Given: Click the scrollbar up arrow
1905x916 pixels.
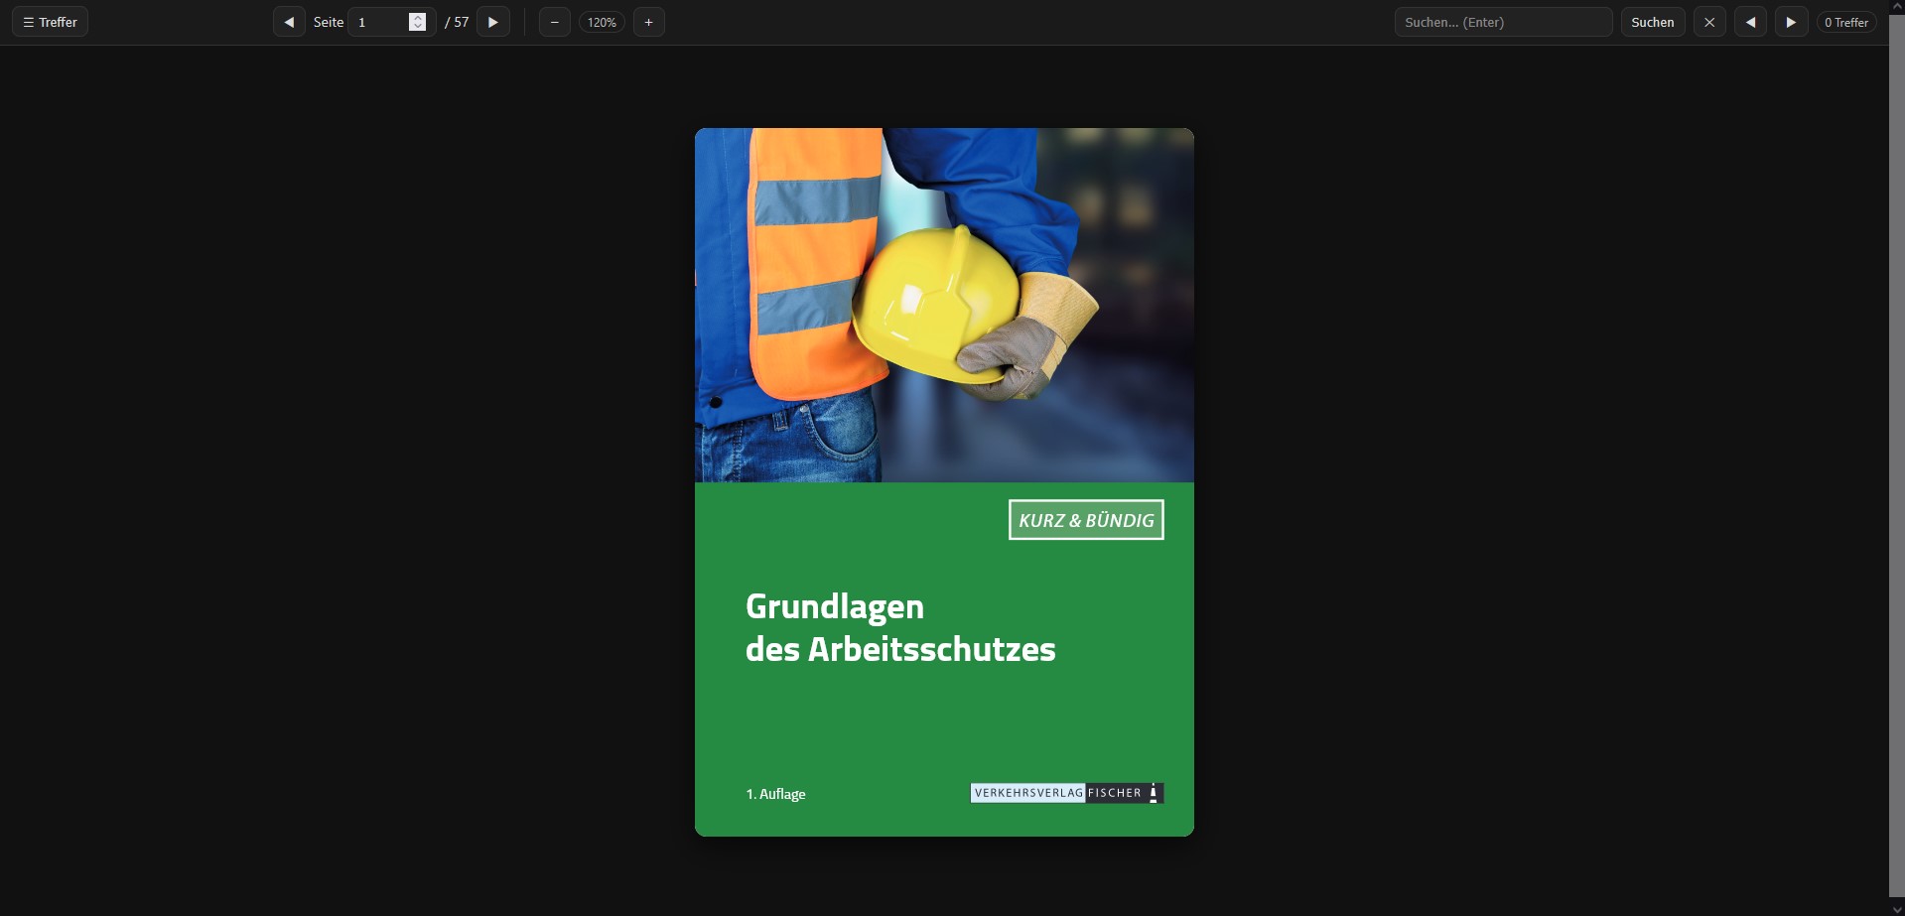Looking at the screenshot, I should [x=1896, y=6].
